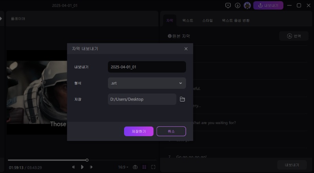Open the feedback message icon in title bar

click(228, 5)
